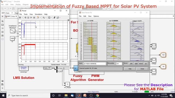Open File menu in Power scope window
175x98 pixels.
(x=21, y=14)
